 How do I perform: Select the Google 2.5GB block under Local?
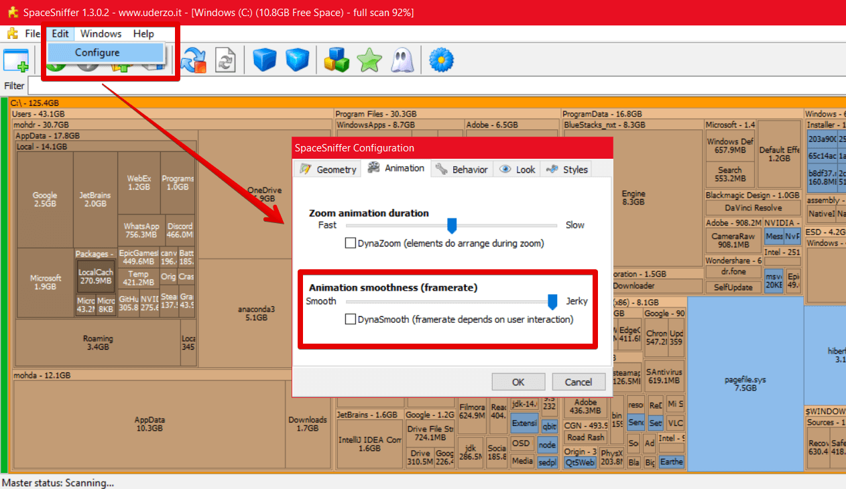click(45, 200)
